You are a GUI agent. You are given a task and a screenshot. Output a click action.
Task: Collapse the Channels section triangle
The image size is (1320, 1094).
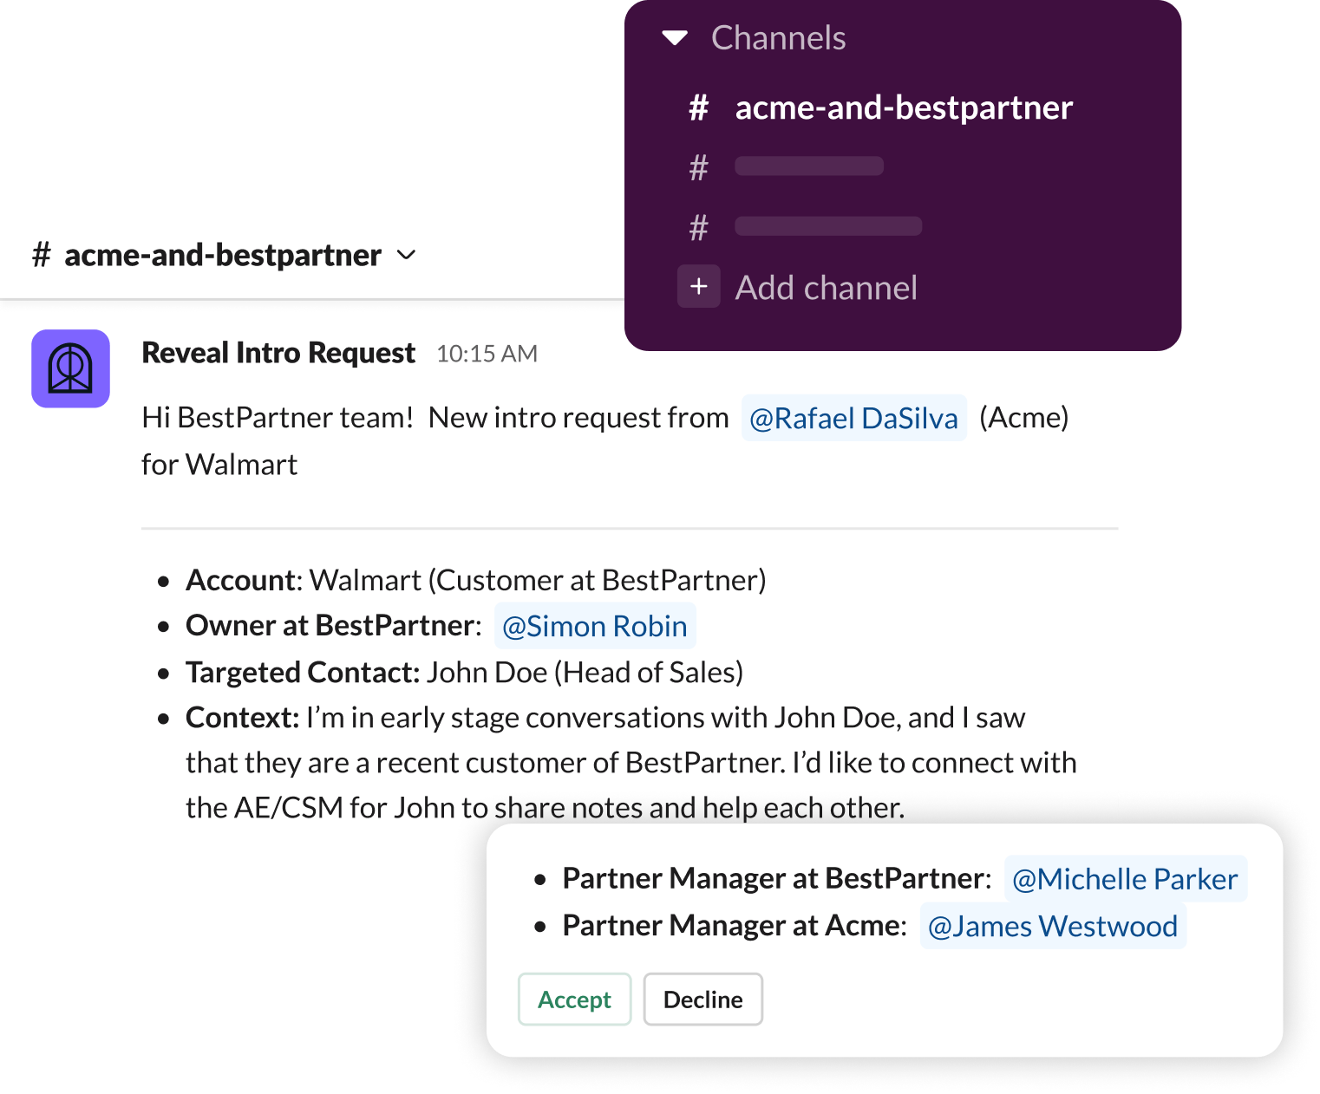675,37
